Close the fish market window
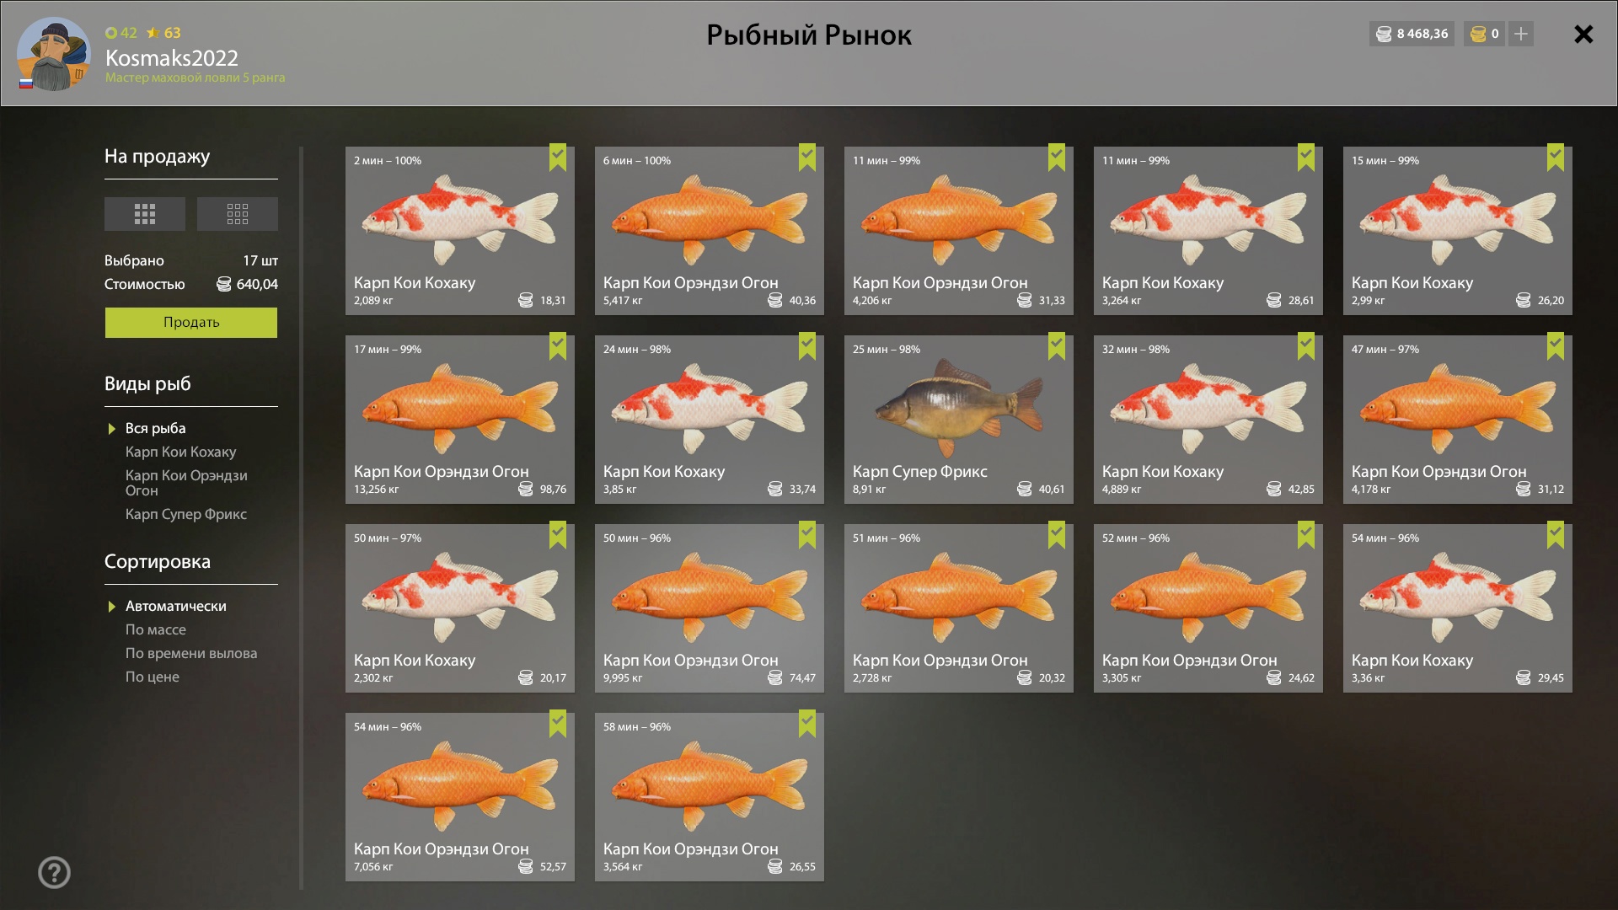 (1583, 35)
